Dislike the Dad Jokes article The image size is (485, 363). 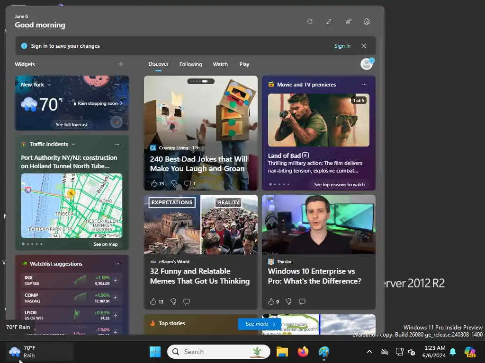point(174,183)
